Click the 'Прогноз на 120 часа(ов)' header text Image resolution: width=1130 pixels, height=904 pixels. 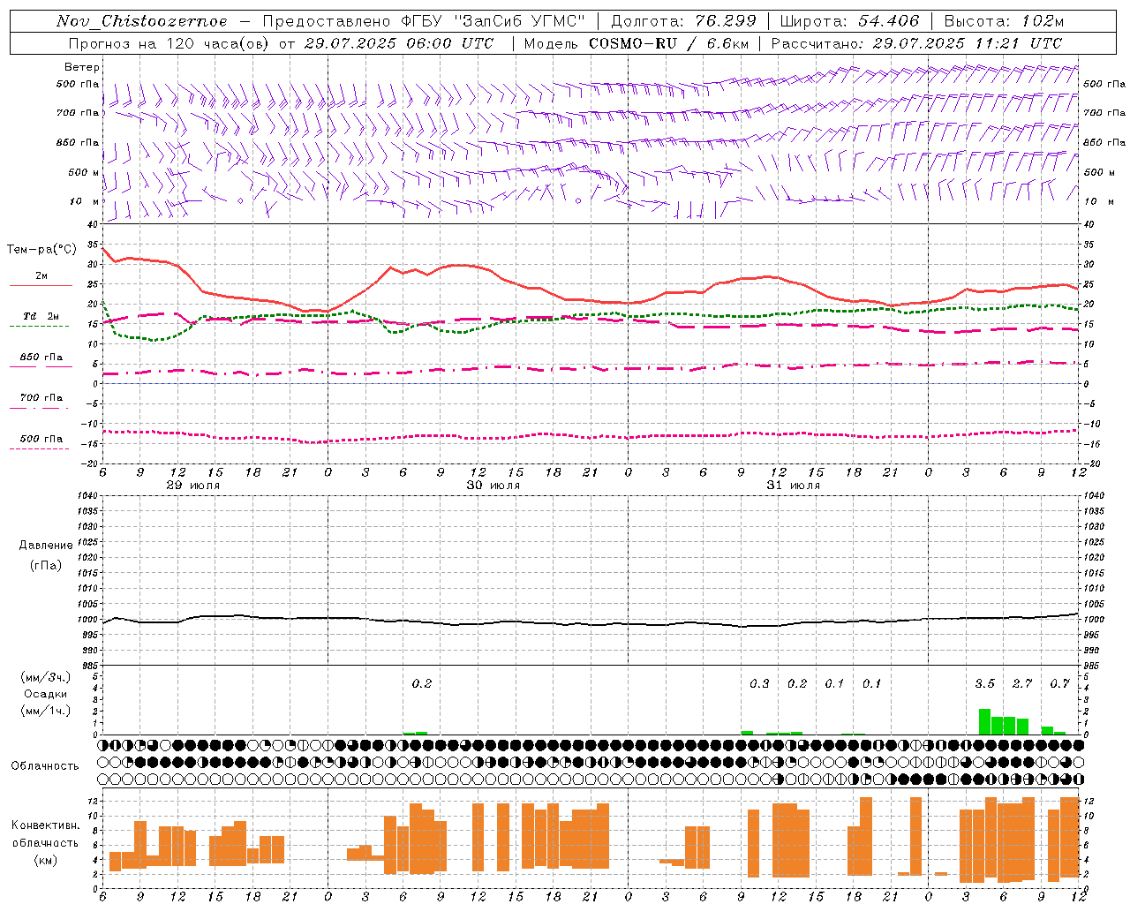click(169, 43)
